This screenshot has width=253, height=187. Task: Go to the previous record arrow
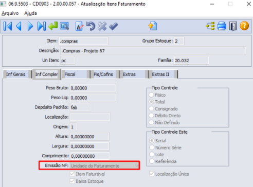tap(19, 26)
